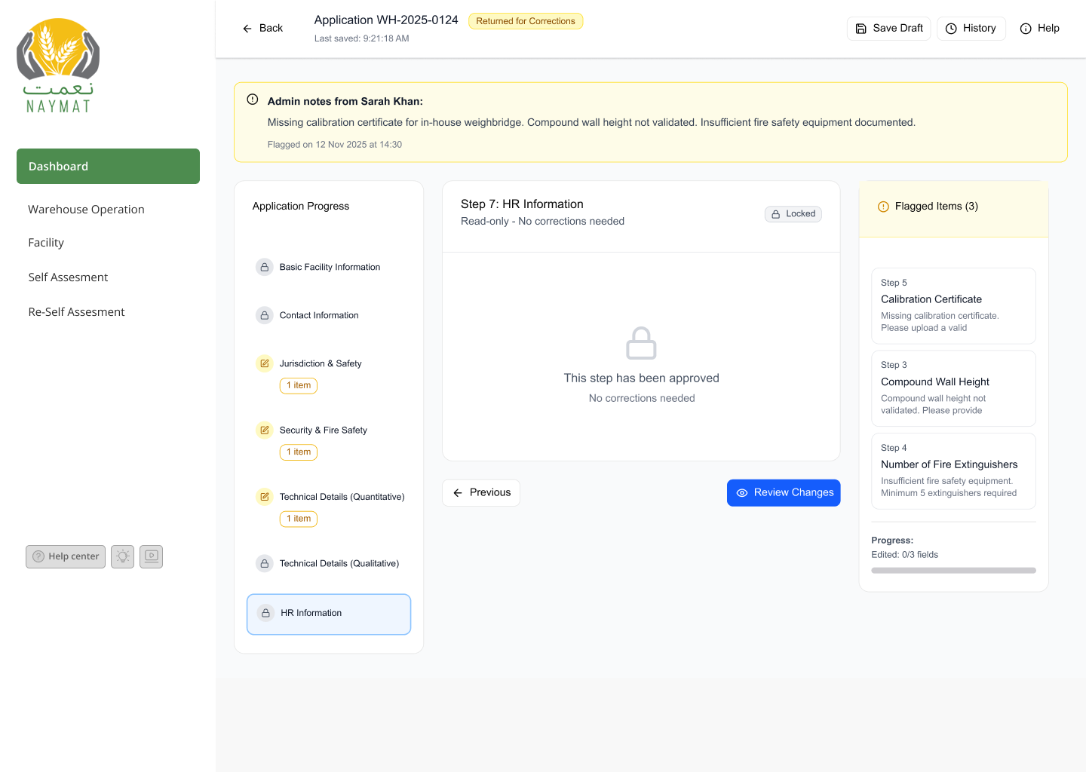Open the Help center button
This screenshot has width=1086, height=772.
[x=66, y=556]
